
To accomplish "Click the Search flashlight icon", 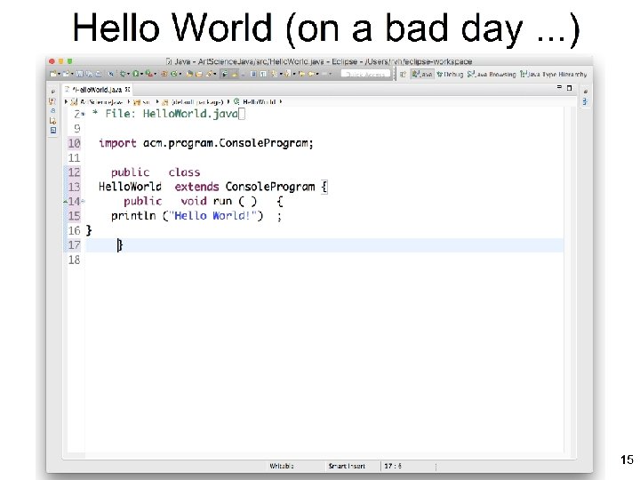I will 208,74.
